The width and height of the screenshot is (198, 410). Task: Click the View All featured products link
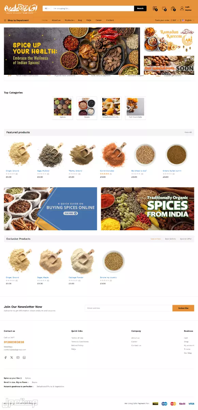188,132
